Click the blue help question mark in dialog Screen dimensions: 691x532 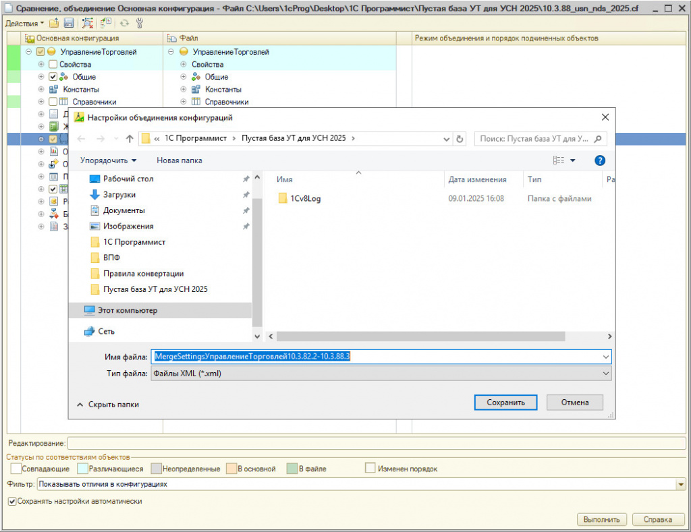coord(600,160)
